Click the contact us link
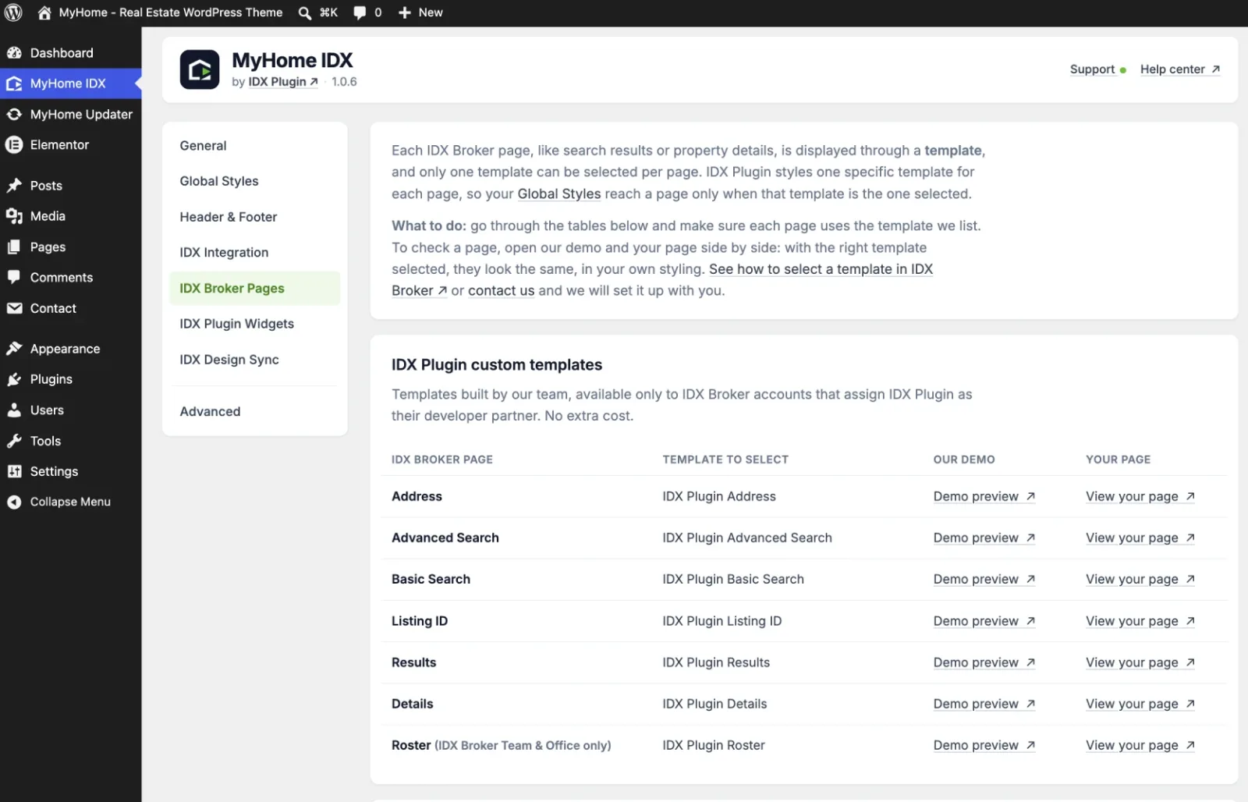 501,291
